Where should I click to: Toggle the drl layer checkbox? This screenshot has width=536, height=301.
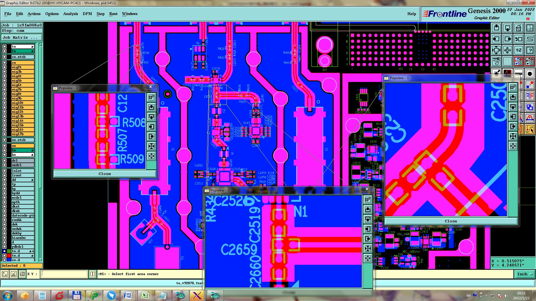(x=4, y=161)
